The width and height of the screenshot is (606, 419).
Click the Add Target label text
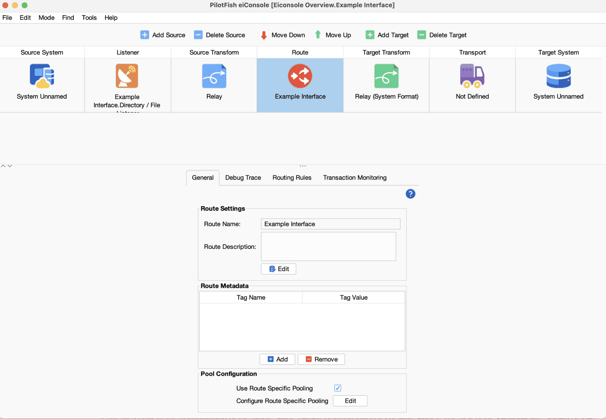pos(393,35)
